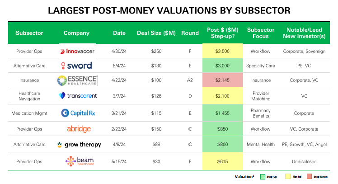Select the Healthcare Navigation subsector cell
The height and width of the screenshot is (184, 338).
click(29, 96)
